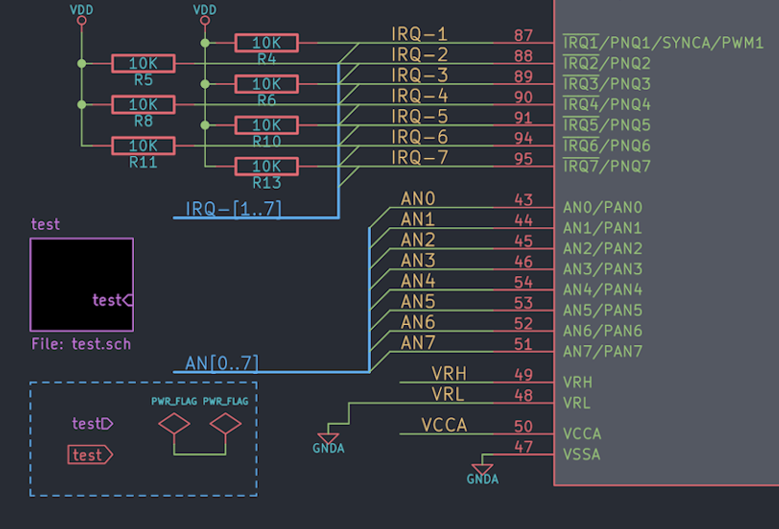Select the AN2 net label
The image size is (779, 529).
(418, 240)
